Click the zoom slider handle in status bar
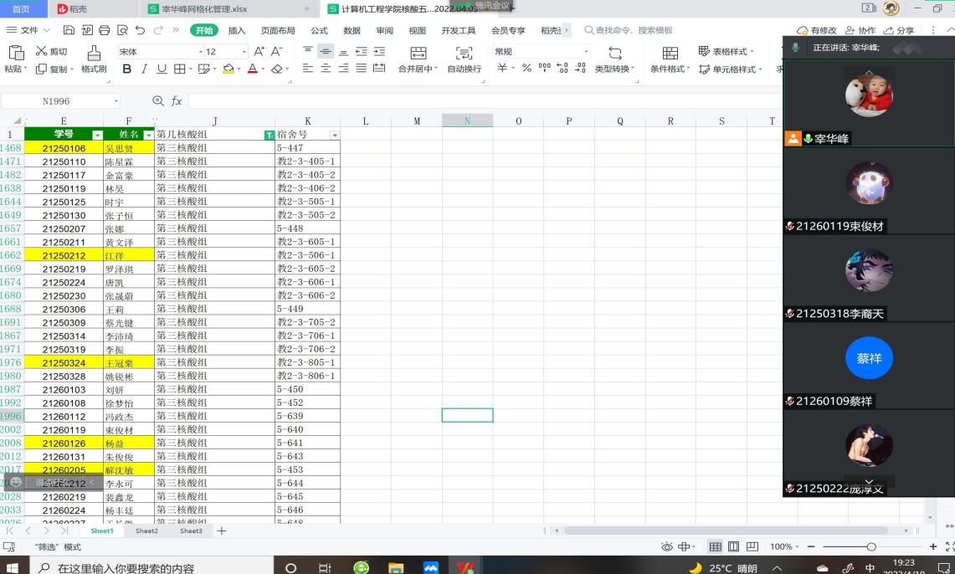The height and width of the screenshot is (574, 955). click(871, 546)
